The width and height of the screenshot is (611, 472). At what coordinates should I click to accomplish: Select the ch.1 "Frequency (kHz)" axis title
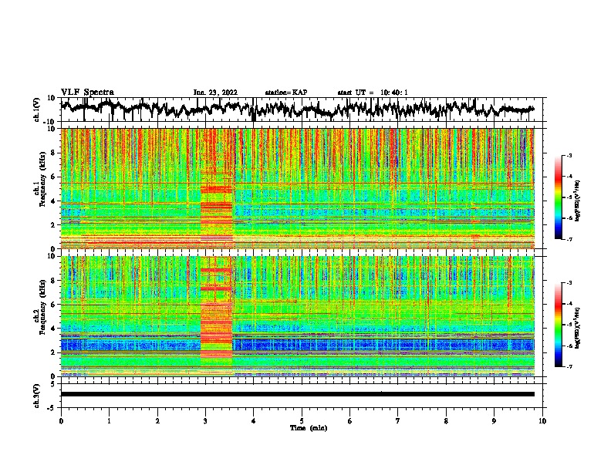point(42,180)
